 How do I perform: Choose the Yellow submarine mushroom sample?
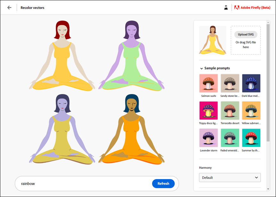click(251, 111)
